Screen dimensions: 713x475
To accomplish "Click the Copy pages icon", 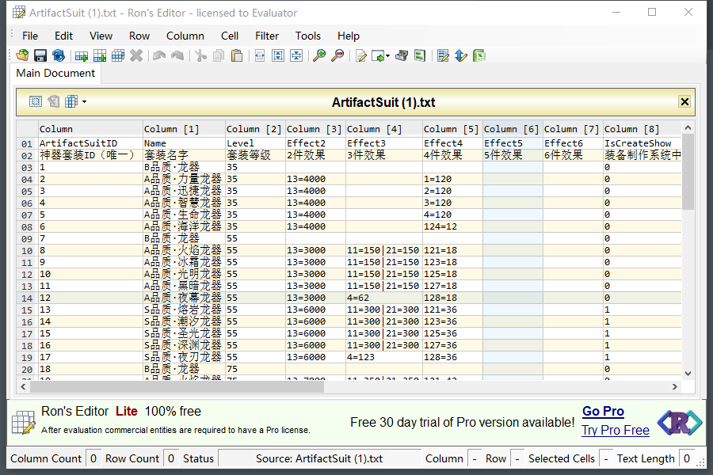I will [x=219, y=55].
